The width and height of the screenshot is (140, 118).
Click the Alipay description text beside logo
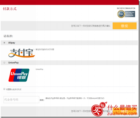click(45, 49)
